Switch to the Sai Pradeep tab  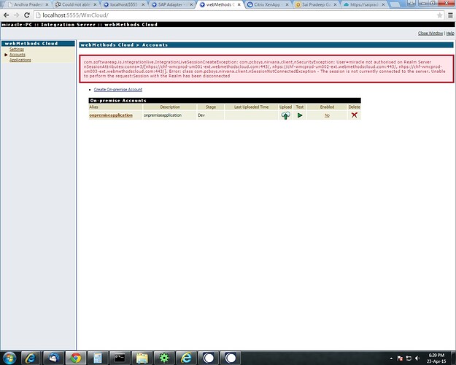(x=315, y=4)
